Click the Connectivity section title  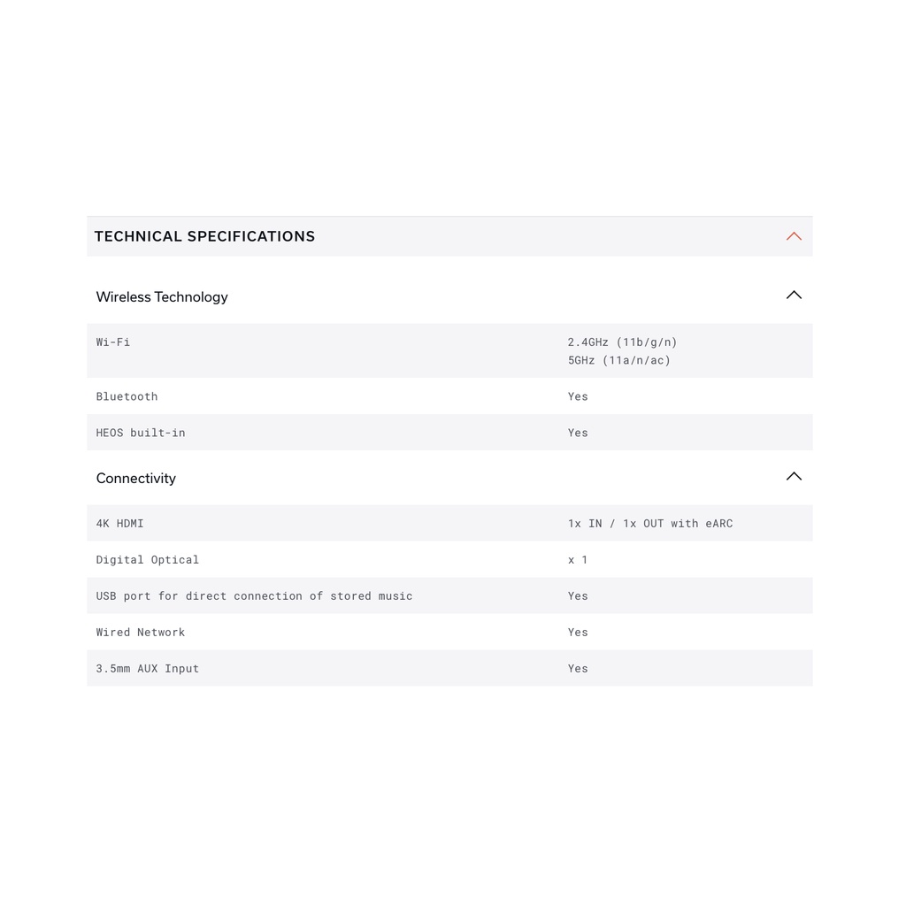coord(136,479)
